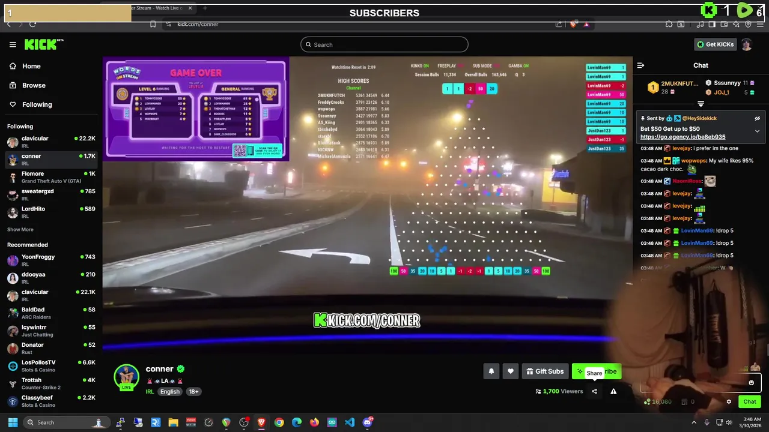
Task: Click NaomiRoss username in chat
Action: coord(687,181)
